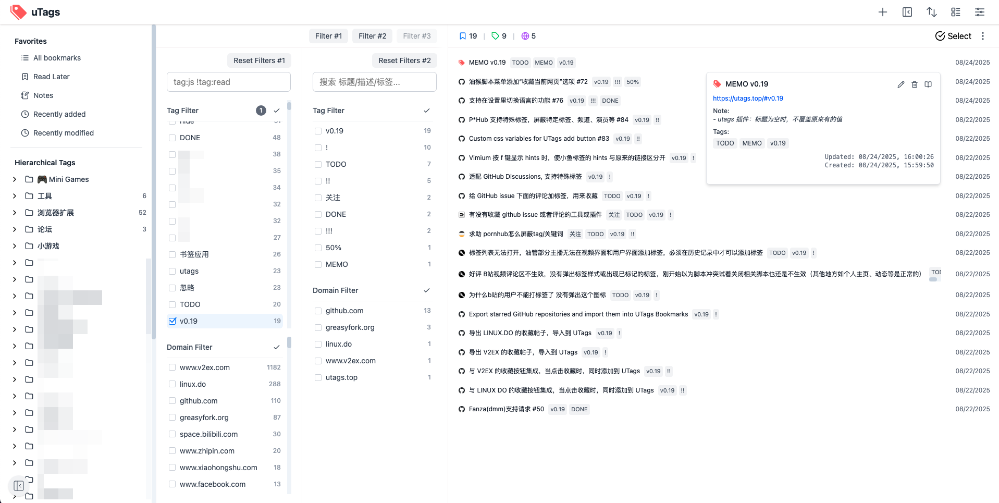Screen dimensions: 999x503
Task: Click the book icon in the MEMO card
Action: point(928,84)
